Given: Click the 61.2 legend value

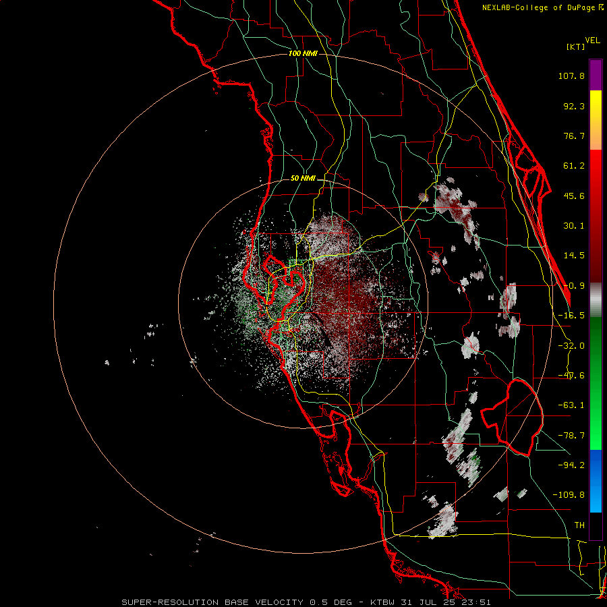Looking at the screenshot, I should (574, 166).
